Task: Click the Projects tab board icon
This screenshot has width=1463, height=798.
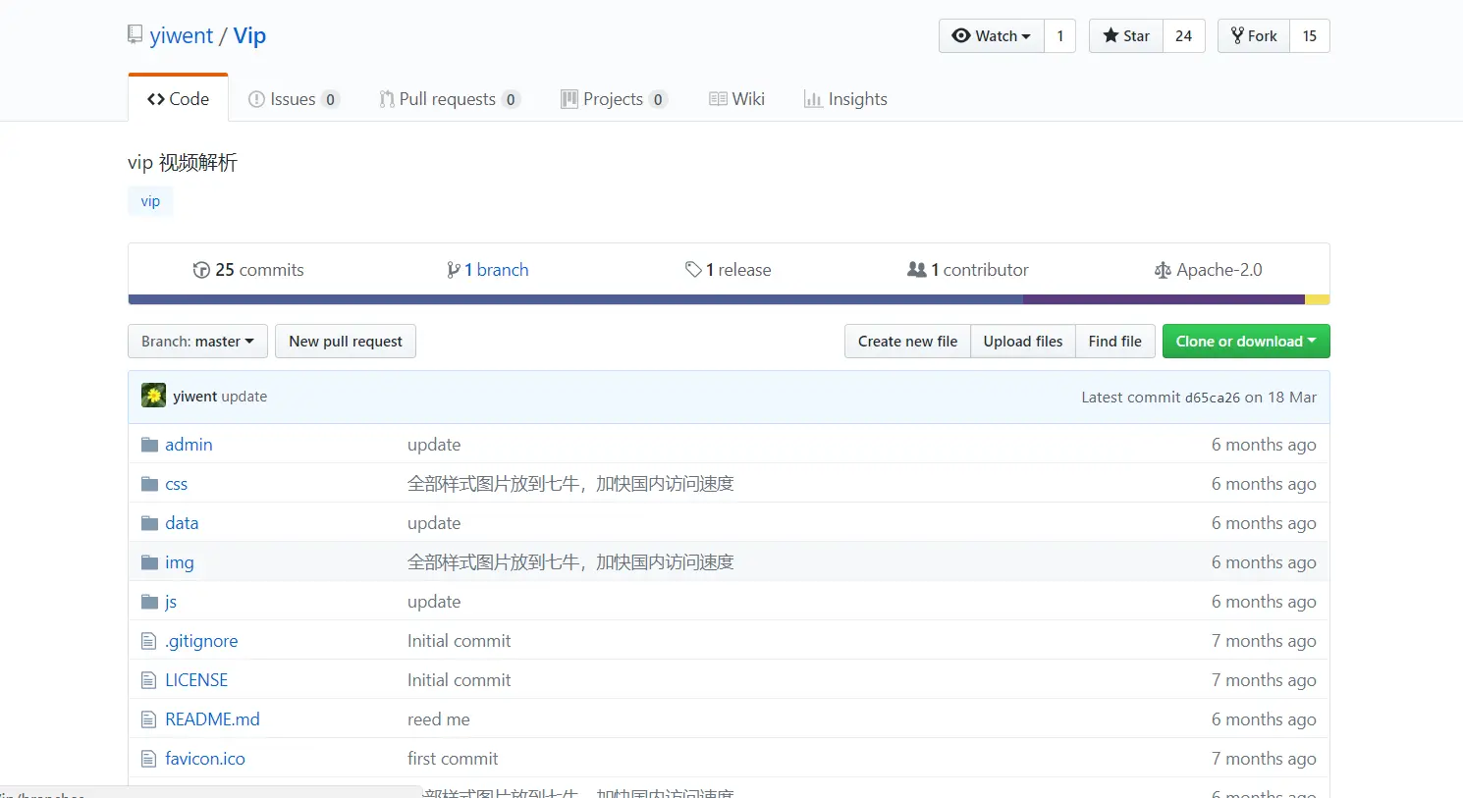Action: (569, 99)
